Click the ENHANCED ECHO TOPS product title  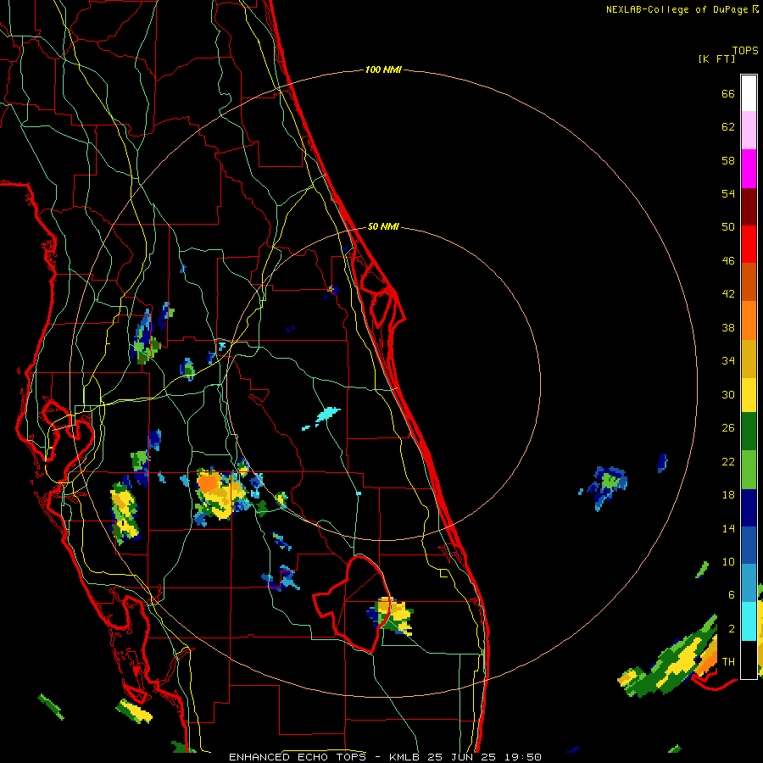[x=298, y=757]
